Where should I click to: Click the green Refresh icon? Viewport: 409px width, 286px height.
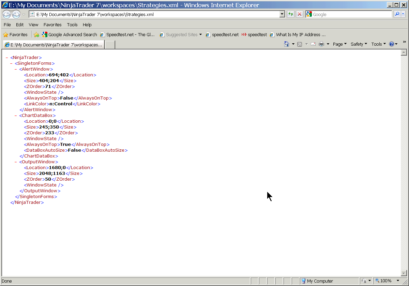coord(290,14)
